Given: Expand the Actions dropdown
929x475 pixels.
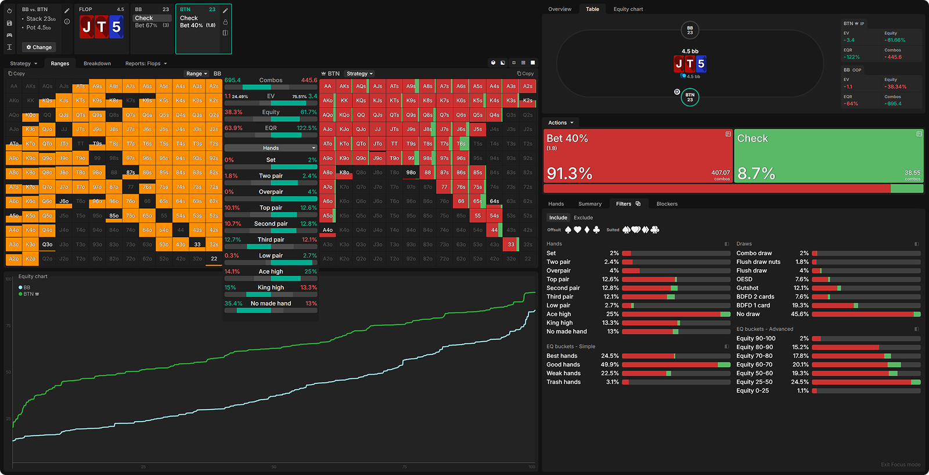Looking at the screenshot, I should [x=560, y=123].
